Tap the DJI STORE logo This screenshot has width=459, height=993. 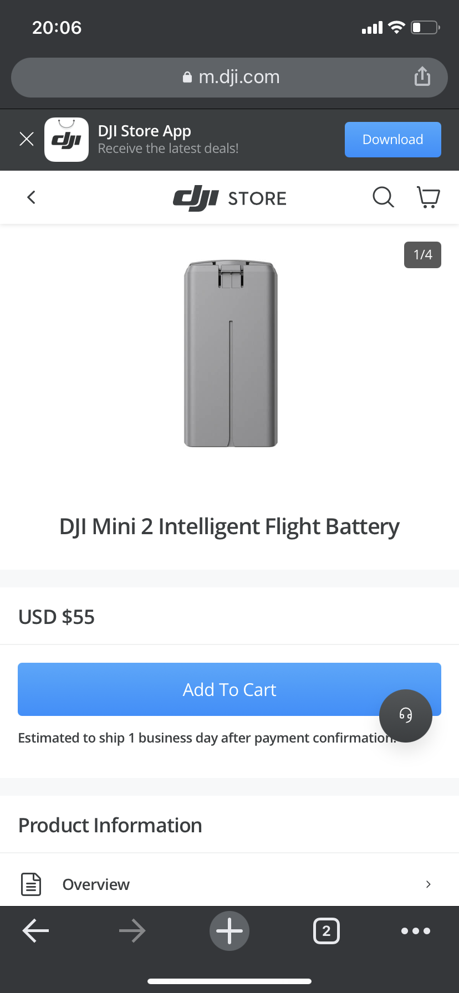point(229,198)
